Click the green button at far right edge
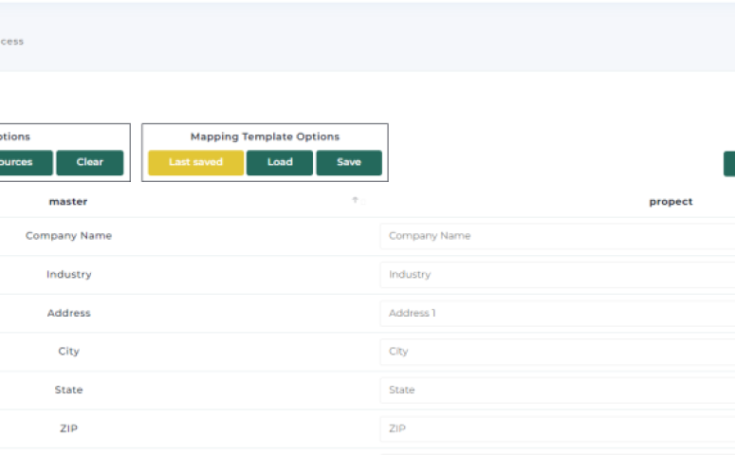 [x=729, y=163]
